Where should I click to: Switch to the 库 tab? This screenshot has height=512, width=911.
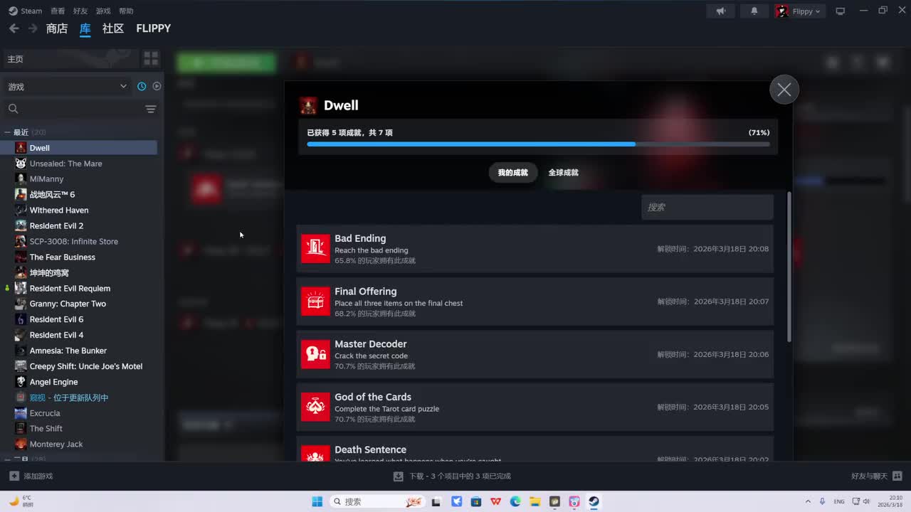pos(85,28)
